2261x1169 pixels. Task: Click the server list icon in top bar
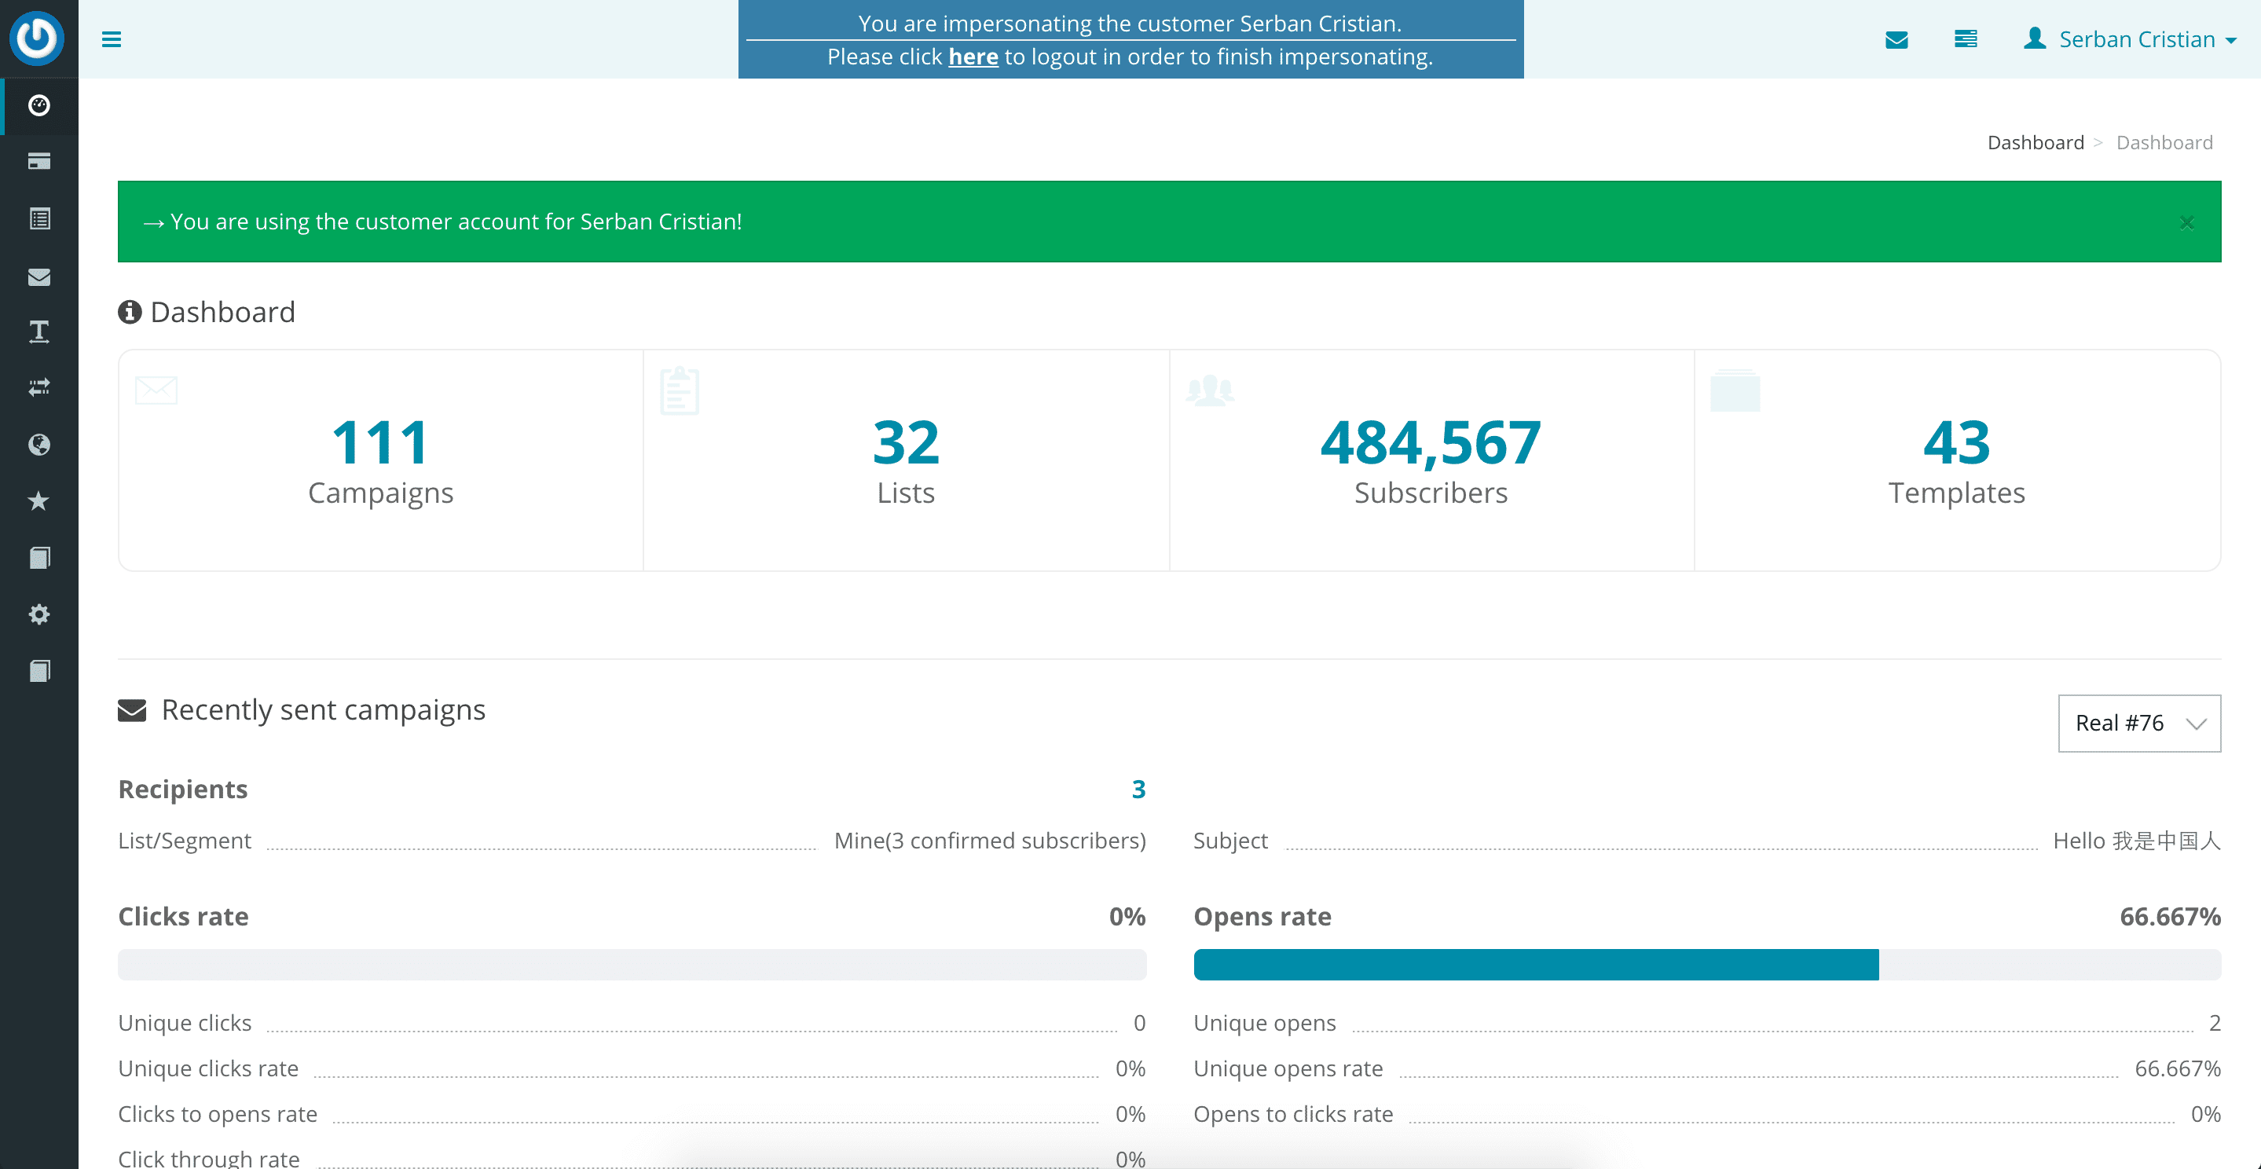1965,39
